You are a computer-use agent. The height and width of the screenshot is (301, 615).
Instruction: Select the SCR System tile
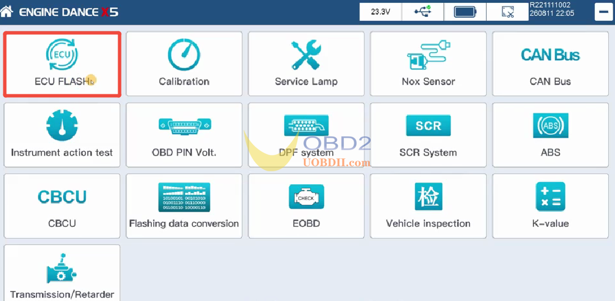coord(428,135)
